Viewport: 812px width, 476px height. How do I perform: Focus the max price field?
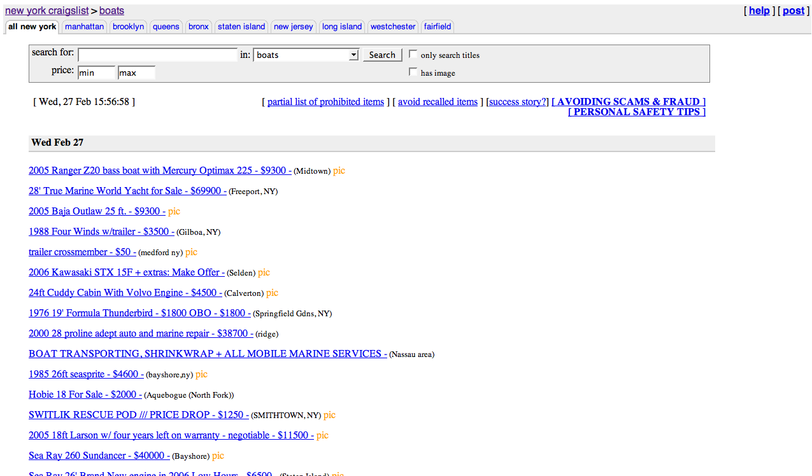pos(136,73)
